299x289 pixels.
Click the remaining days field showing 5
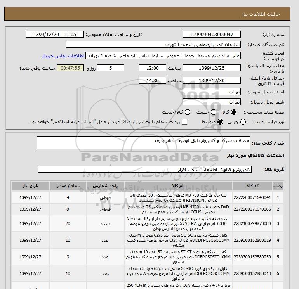(111, 68)
